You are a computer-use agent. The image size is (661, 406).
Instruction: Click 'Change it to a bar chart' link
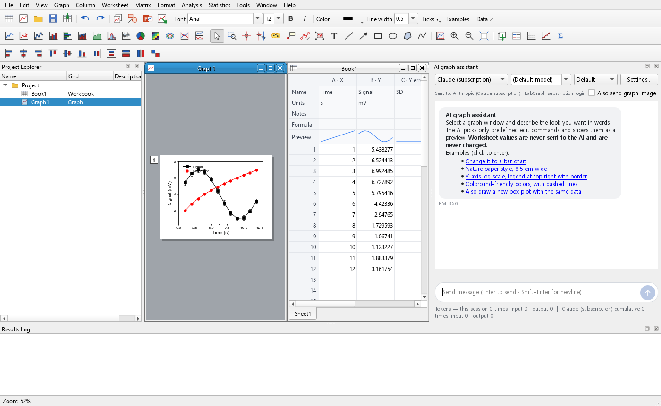pos(496,161)
